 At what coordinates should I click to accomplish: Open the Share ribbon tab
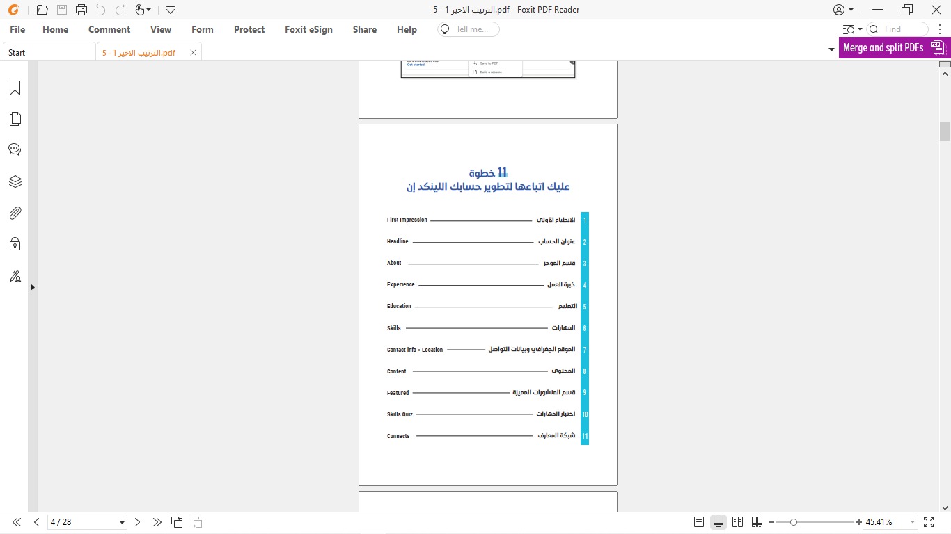[x=365, y=29]
